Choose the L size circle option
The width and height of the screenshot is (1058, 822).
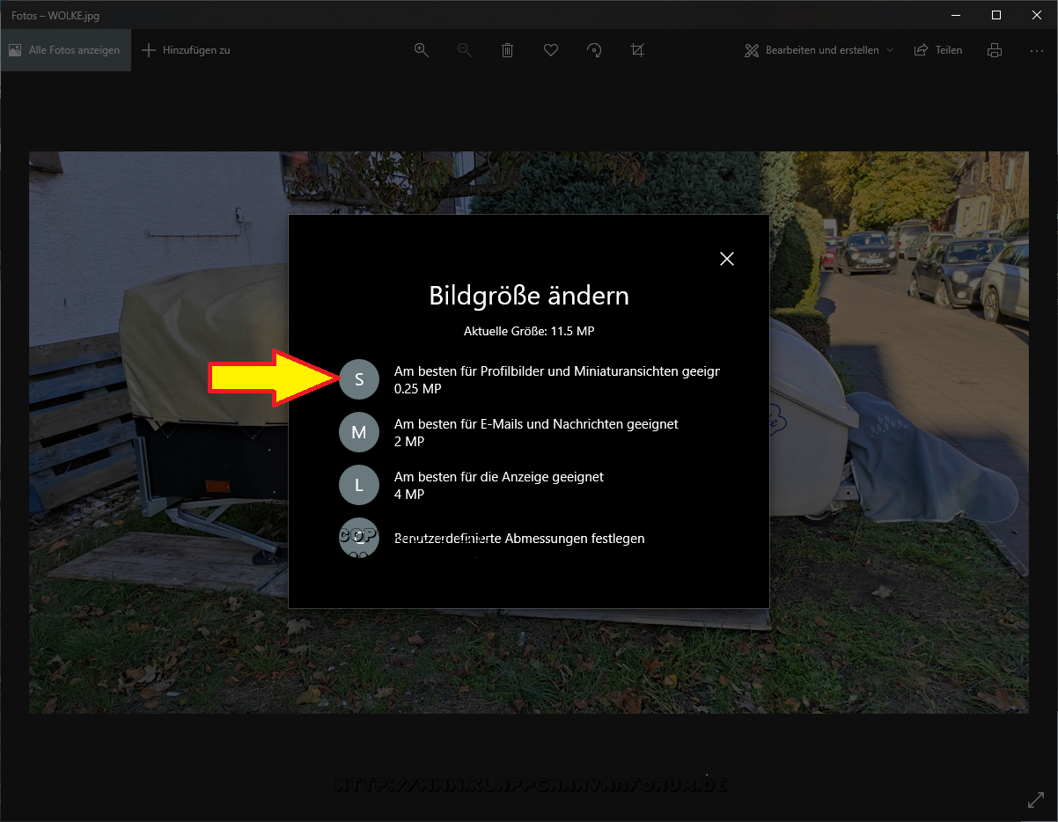[358, 485]
